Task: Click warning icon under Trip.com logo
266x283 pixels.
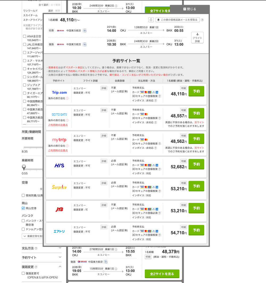Action: click(67, 98)
